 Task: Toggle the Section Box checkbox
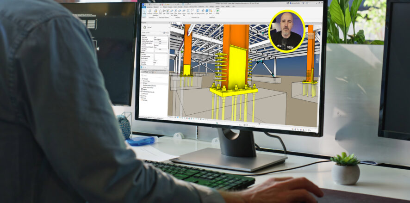pos(154,64)
